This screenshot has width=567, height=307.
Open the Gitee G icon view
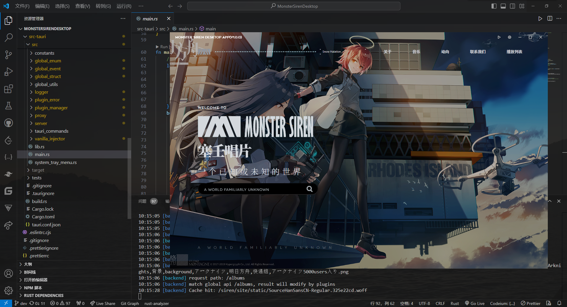click(9, 191)
